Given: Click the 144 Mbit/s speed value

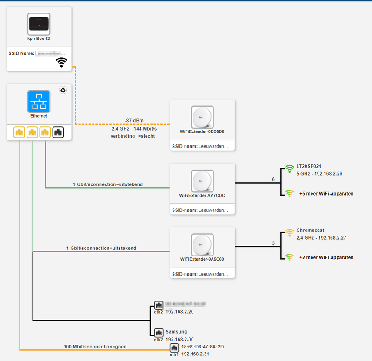Looking at the screenshot, I should pos(145,129).
